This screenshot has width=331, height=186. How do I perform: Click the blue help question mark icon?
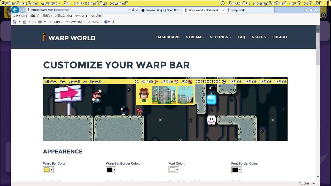tap(106, 22)
